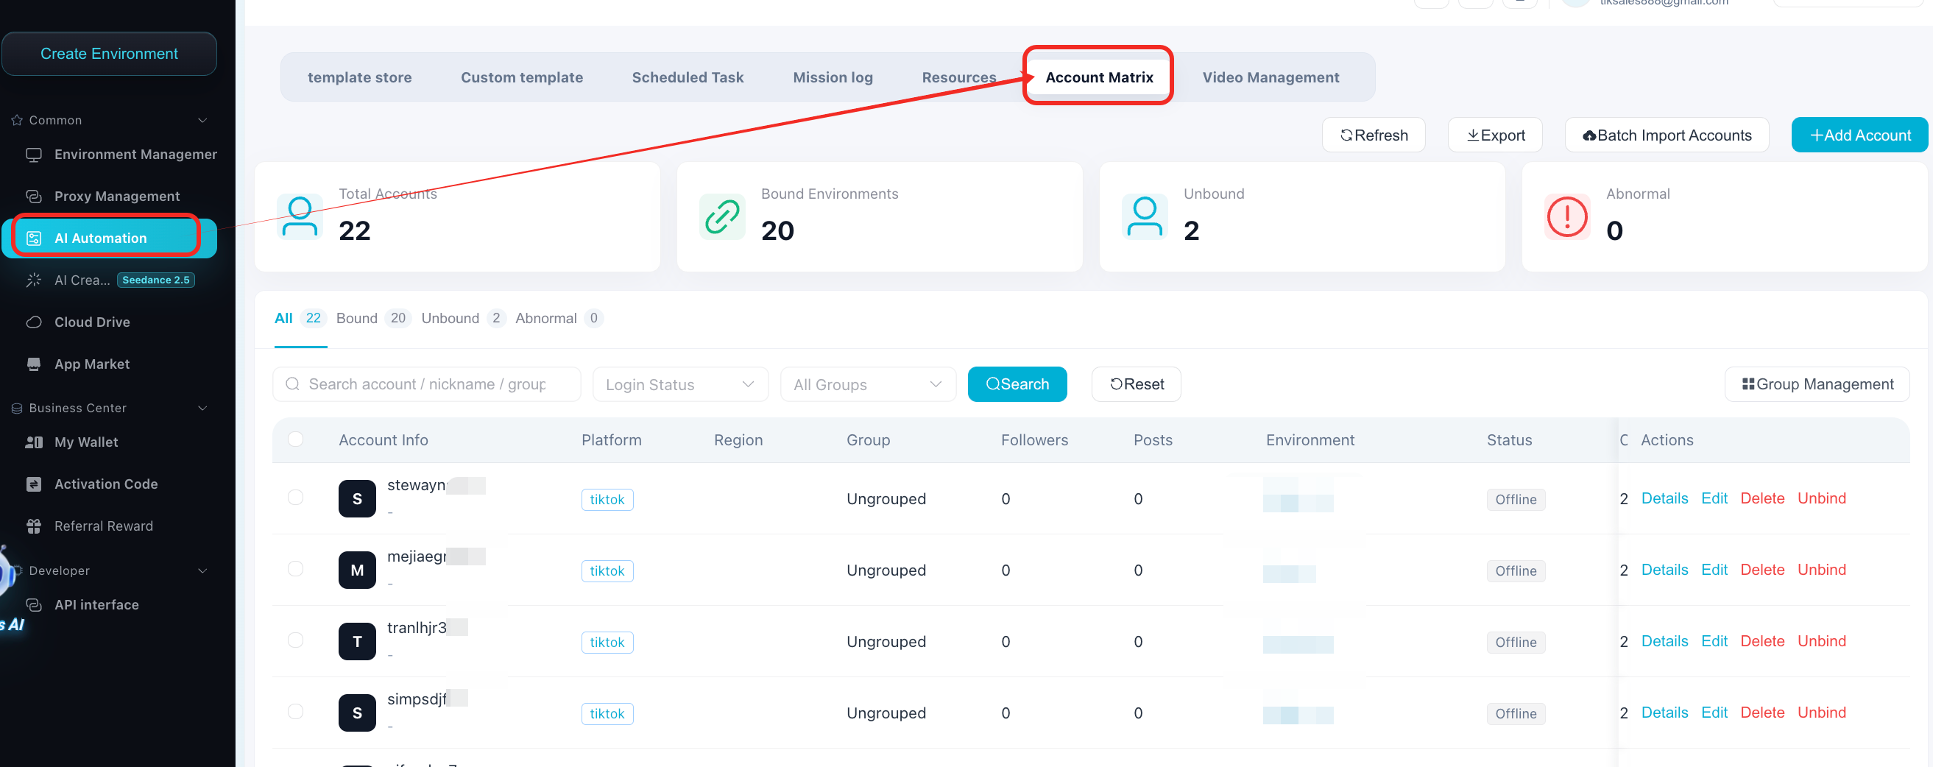
Task: Click the Create Environment button
Action: (x=109, y=54)
